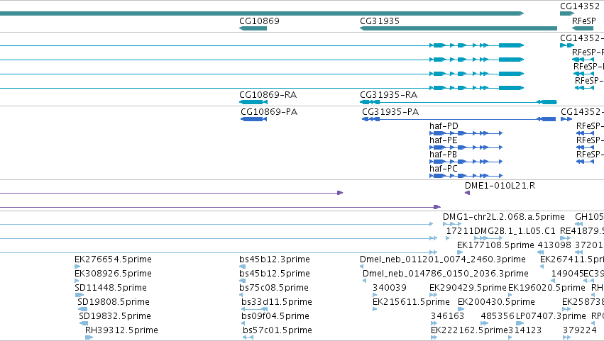
Task: Select the 340039 EST label
Action: (x=390, y=288)
